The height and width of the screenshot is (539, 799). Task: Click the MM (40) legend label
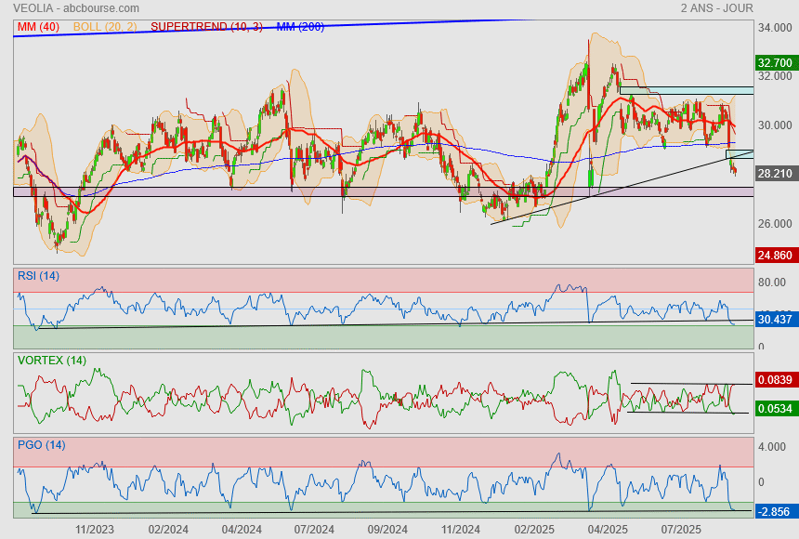pos(38,27)
